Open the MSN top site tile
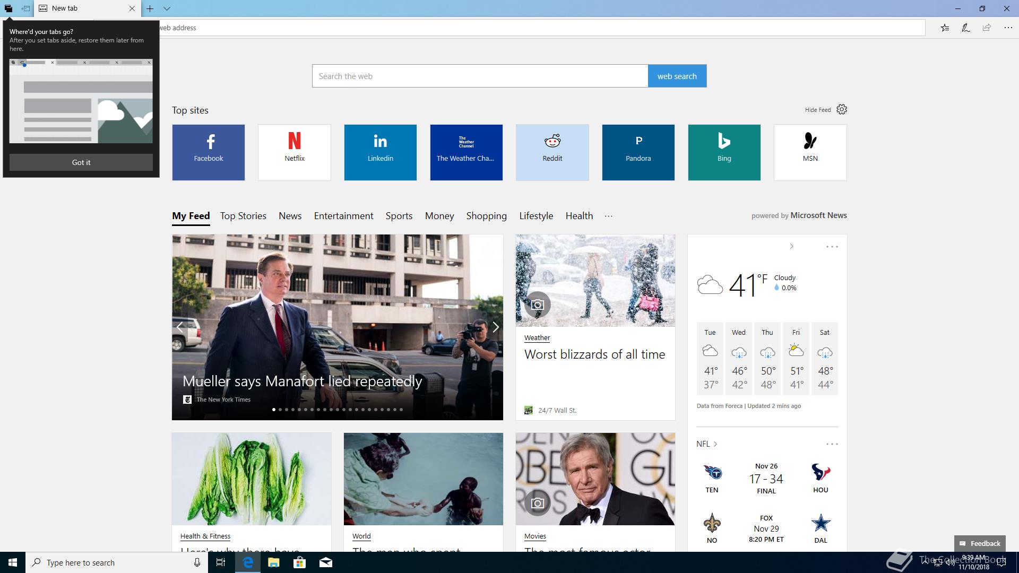Image resolution: width=1019 pixels, height=573 pixels. [x=810, y=152]
